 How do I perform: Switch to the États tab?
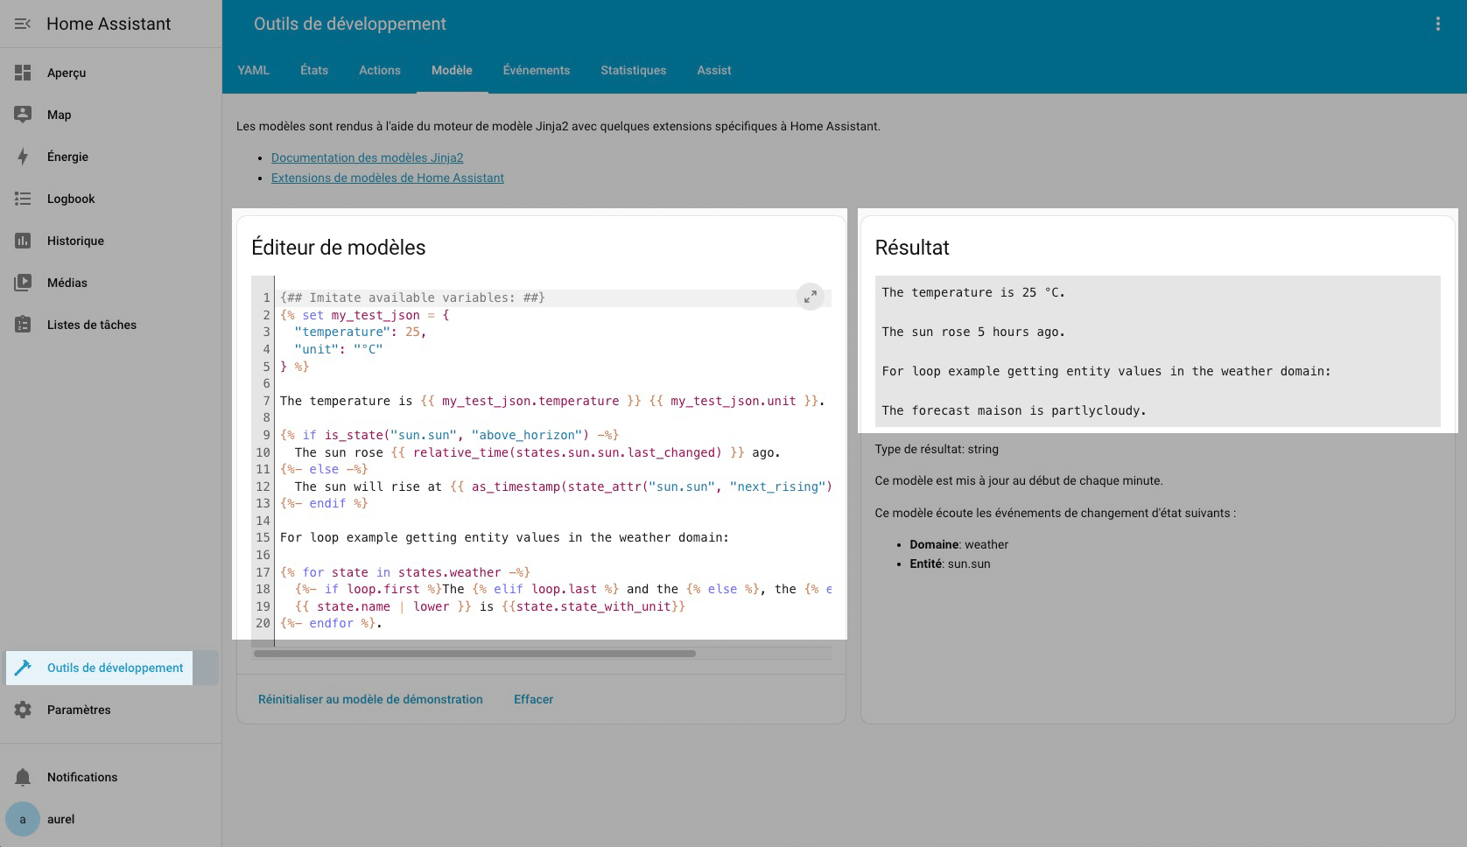[x=314, y=70]
